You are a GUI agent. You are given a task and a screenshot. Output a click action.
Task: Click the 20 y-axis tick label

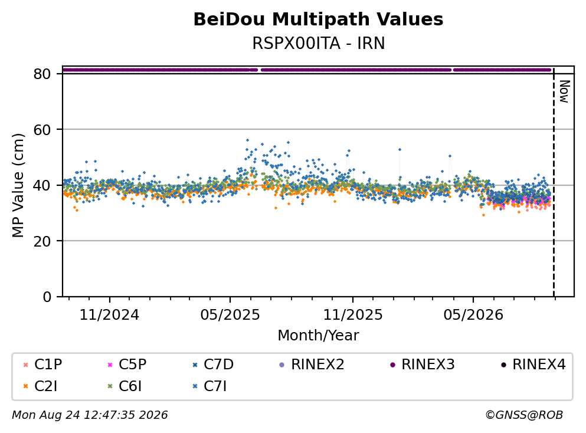[42, 241]
